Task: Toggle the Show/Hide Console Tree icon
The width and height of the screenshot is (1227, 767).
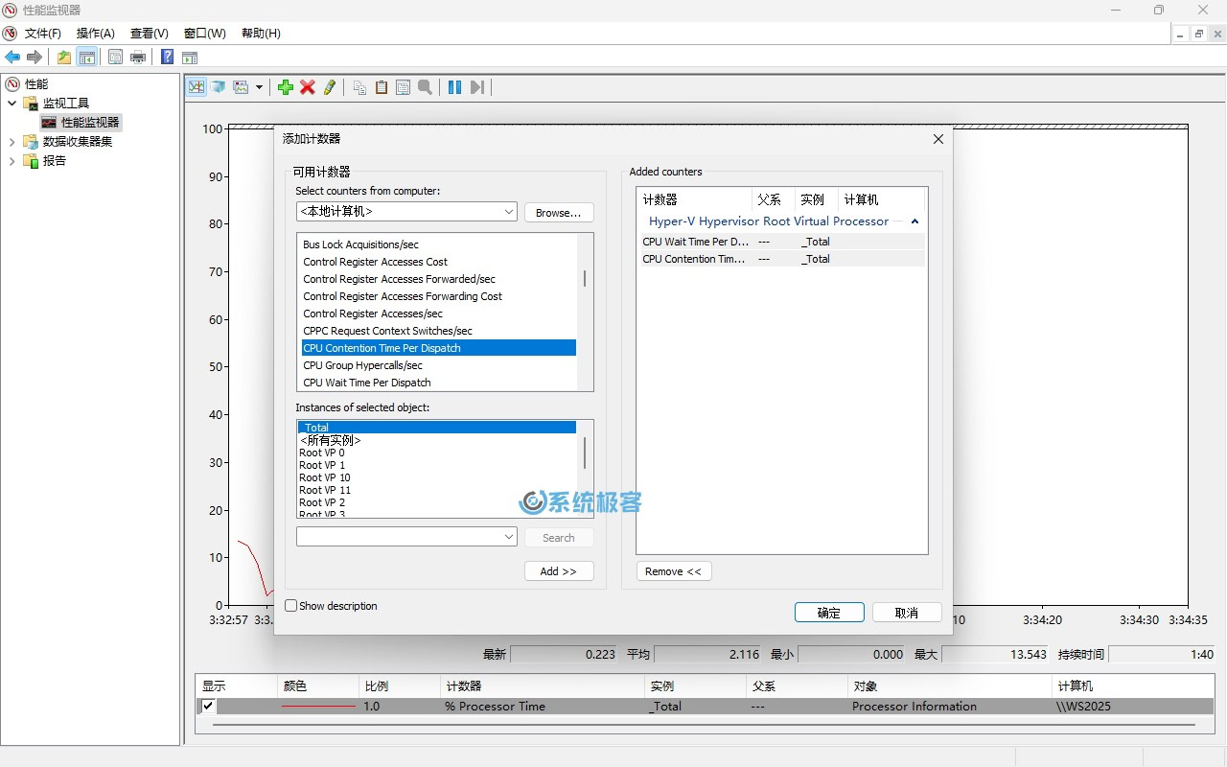Action: 86,58
